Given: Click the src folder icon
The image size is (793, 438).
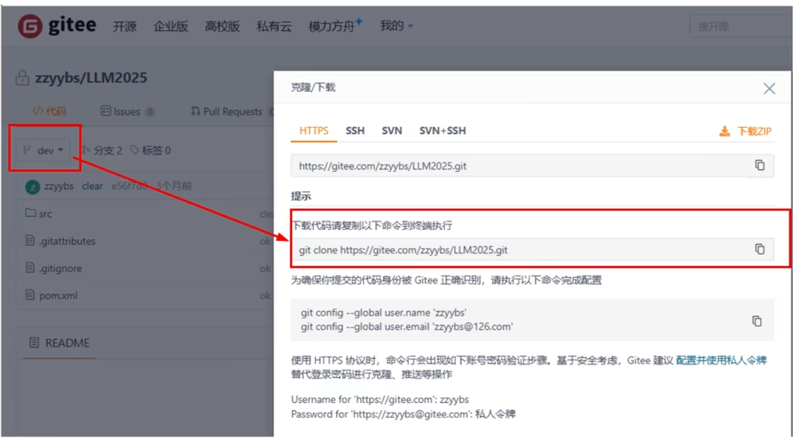Looking at the screenshot, I should coord(30,213).
